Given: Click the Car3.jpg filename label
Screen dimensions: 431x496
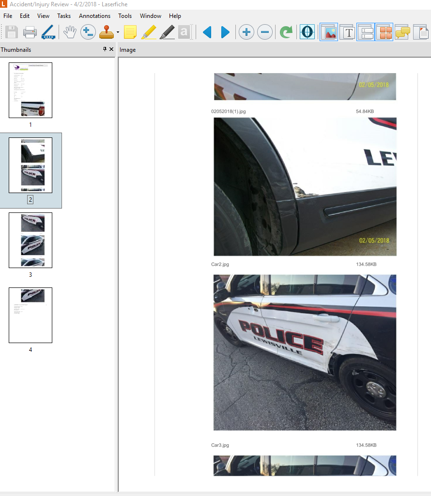Looking at the screenshot, I should pyautogui.click(x=220, y=445).
